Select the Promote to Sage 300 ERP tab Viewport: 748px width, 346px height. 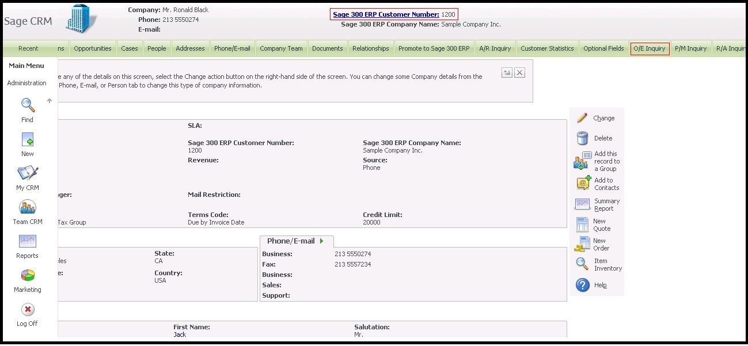pyautogui.click(x=434, y=48)
